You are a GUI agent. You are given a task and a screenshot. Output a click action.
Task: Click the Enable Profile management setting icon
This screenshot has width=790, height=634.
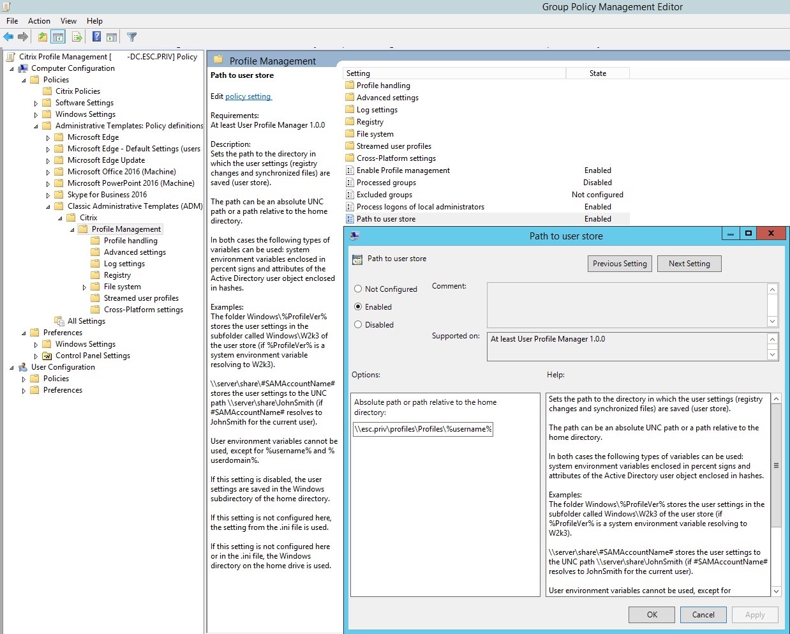click(x=350, y=170)
